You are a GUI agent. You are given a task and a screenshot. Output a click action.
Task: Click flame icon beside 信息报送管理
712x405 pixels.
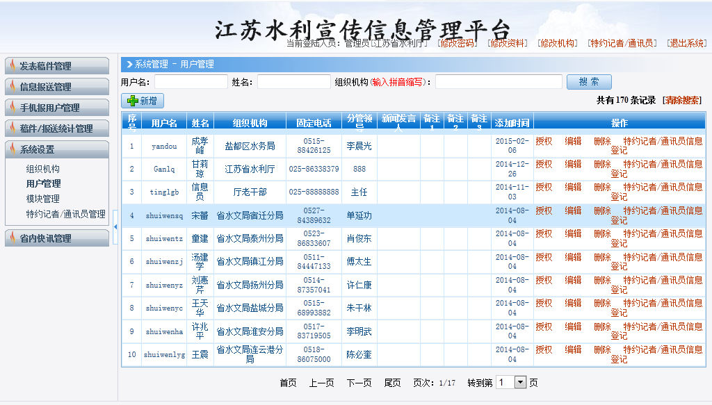[13, 87]
